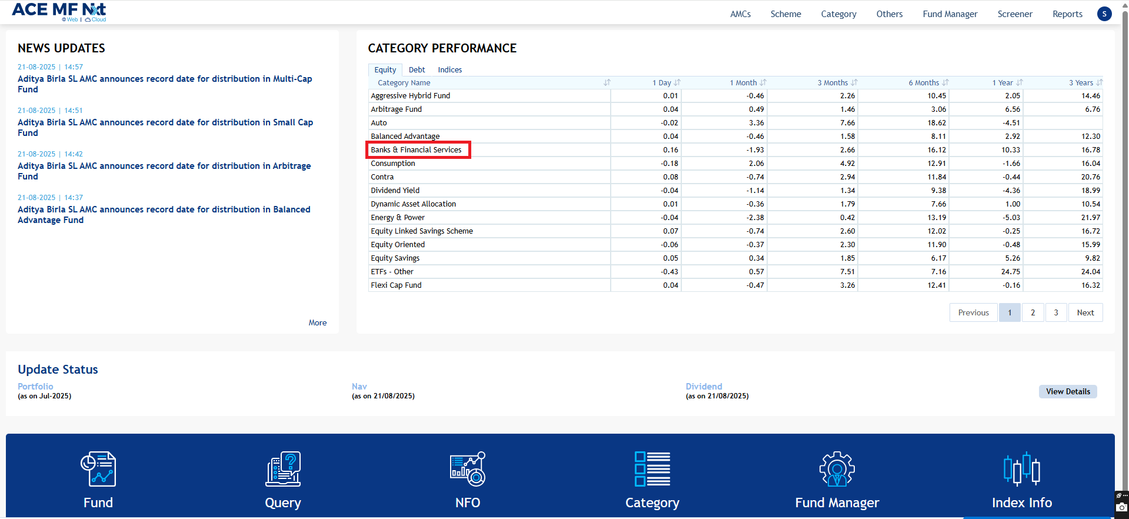
Task: Open the AMCs menu
Action: tap(740, 14)
